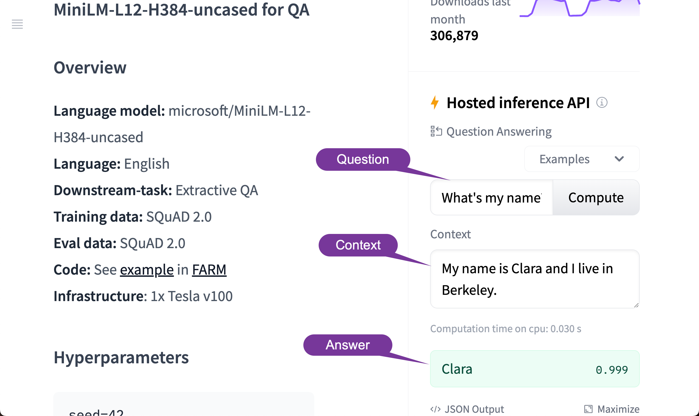Open the example link in Code row
The image size is (699, 416).
click(147, 270)
